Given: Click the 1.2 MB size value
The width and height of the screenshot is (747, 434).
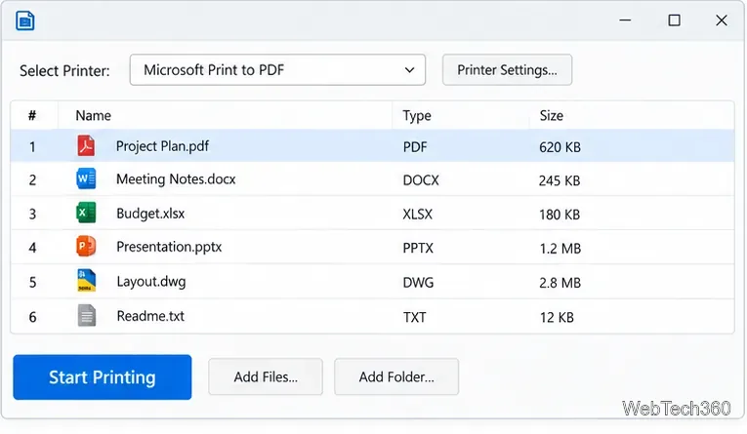Looking at the screenshot, I should click(560, 249).
